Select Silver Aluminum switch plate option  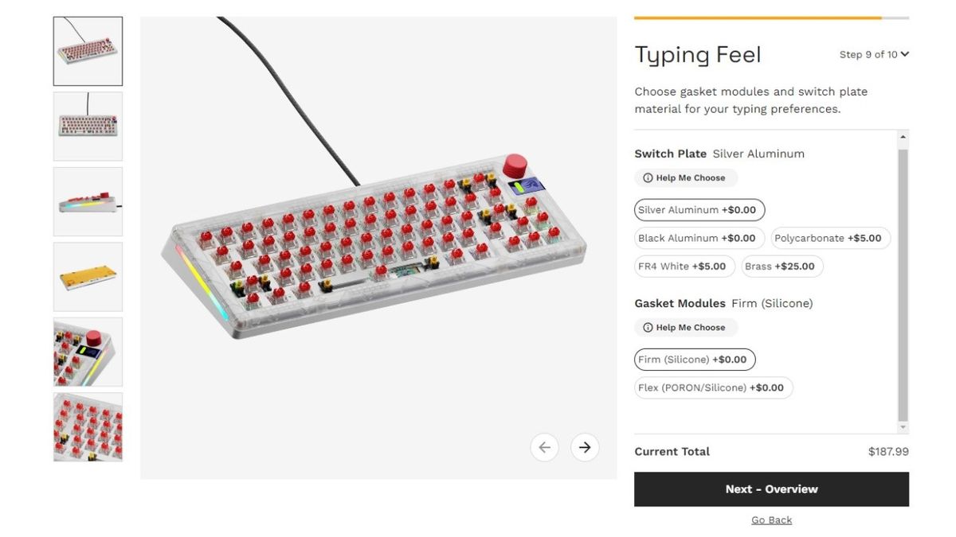click(x=699, y=210)
